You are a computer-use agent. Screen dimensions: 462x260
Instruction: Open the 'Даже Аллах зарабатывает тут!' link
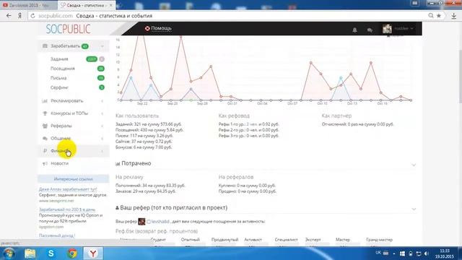pos(68,189)
